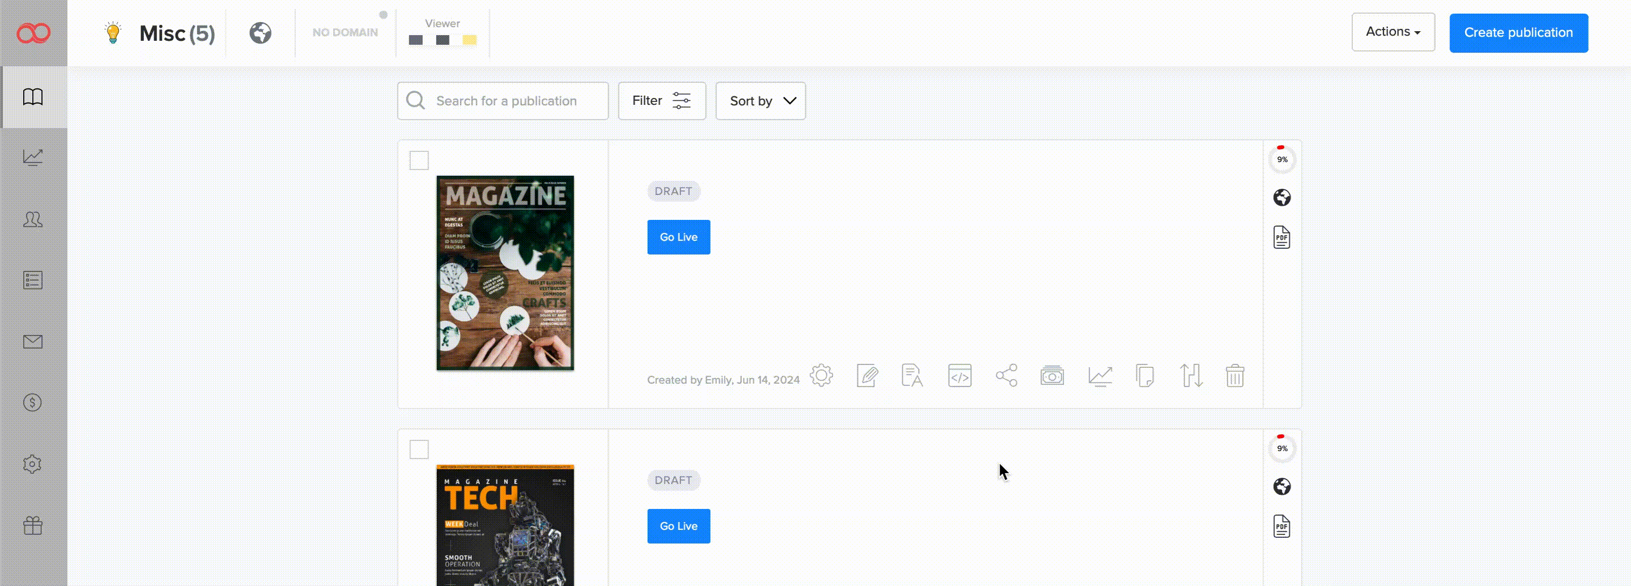
Task: Download PDF of the Magazine publication
Action: coord(1281,237)
